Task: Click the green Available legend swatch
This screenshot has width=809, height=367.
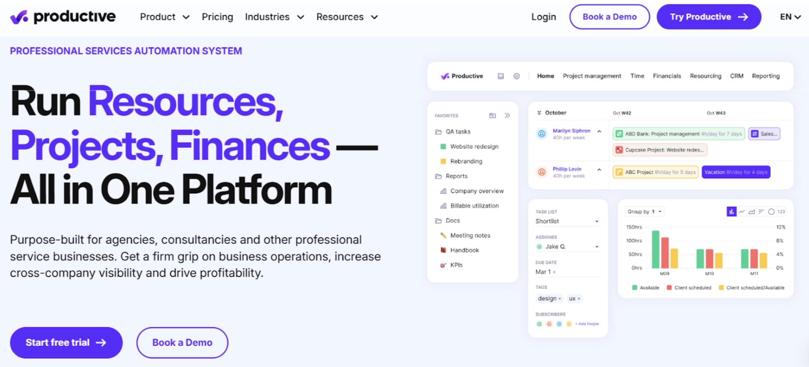Action: pyautogui.click(x=635, y=288)
